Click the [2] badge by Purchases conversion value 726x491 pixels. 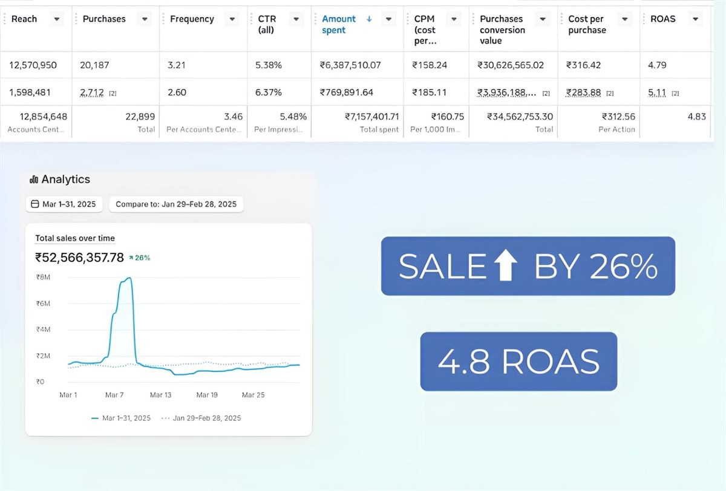tap(546, 92)
